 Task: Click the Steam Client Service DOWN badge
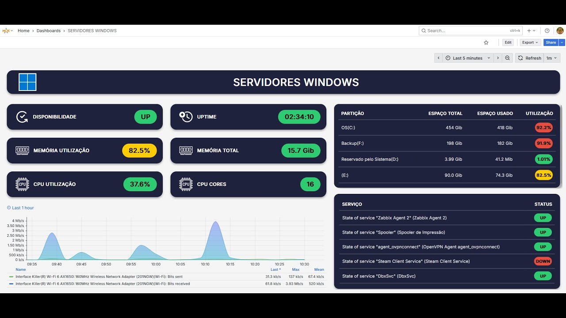coord(543,261)
